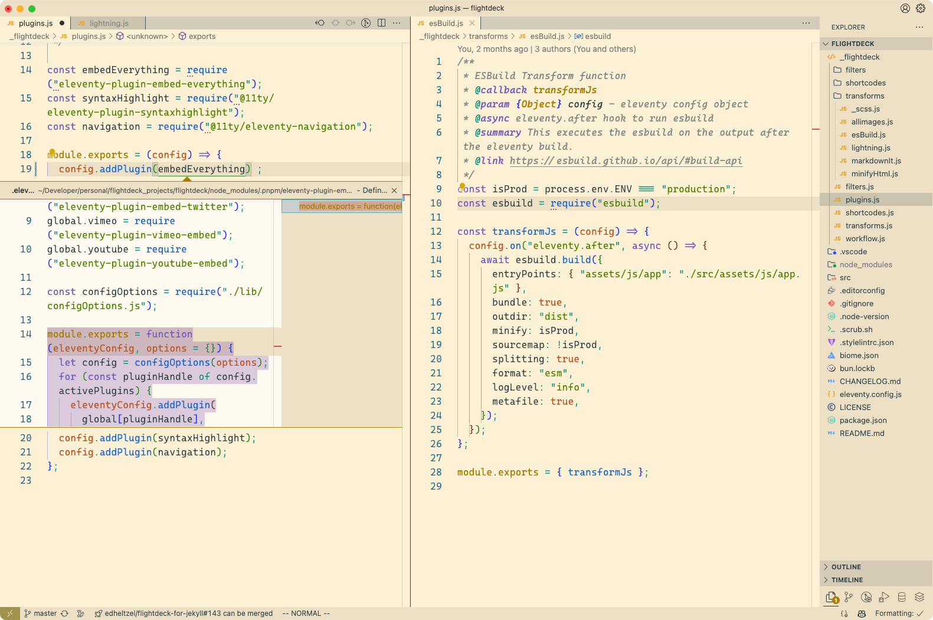Click the braces language status icon
This screenshot has width=933, height=620.
[844, 614]
